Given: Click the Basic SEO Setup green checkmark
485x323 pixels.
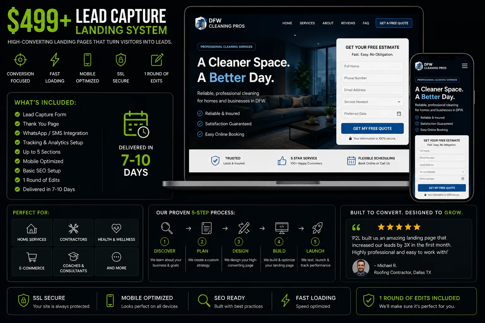Looking at the screenshot, I should [17, 170].
